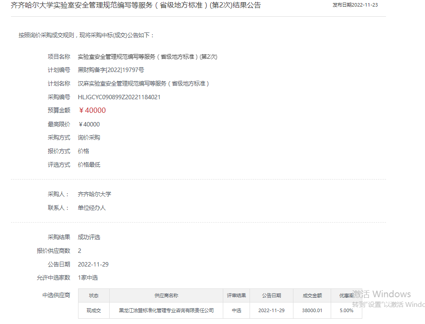Image resolution: width=425 pixels, height=324 pixels.
Task: Click the 5.00% discount rate cell
Action: [346, 310]
